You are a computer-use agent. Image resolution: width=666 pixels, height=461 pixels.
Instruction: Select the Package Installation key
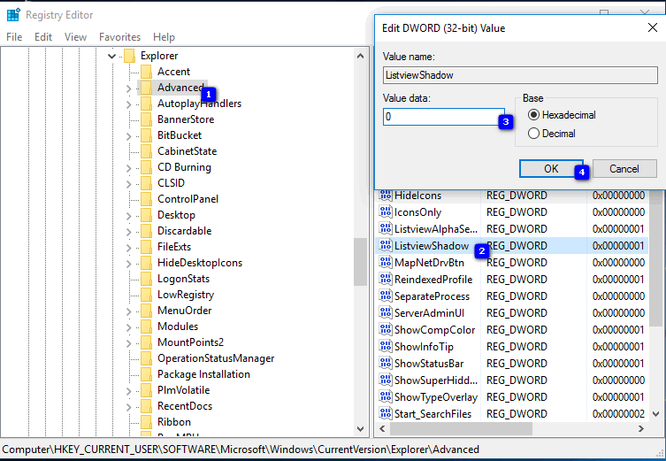coord(203,374)
